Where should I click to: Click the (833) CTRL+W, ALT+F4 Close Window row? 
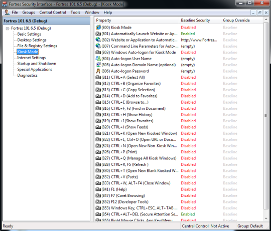[x=179, y=183]
